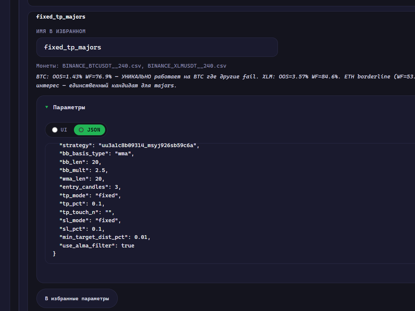415x311 pixels.
Task: Click the "sl_pct": 0.1 line
Action: (82, 229)
